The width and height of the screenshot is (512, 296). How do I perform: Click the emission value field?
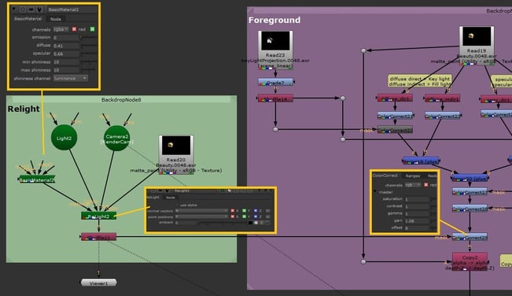click(66, 38)
